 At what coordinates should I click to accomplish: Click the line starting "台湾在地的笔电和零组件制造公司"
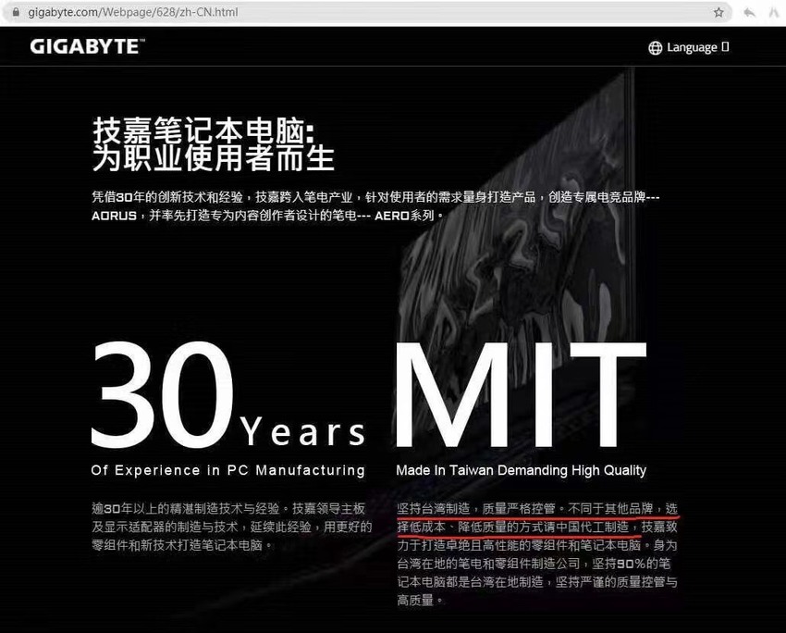coord(534,564)
